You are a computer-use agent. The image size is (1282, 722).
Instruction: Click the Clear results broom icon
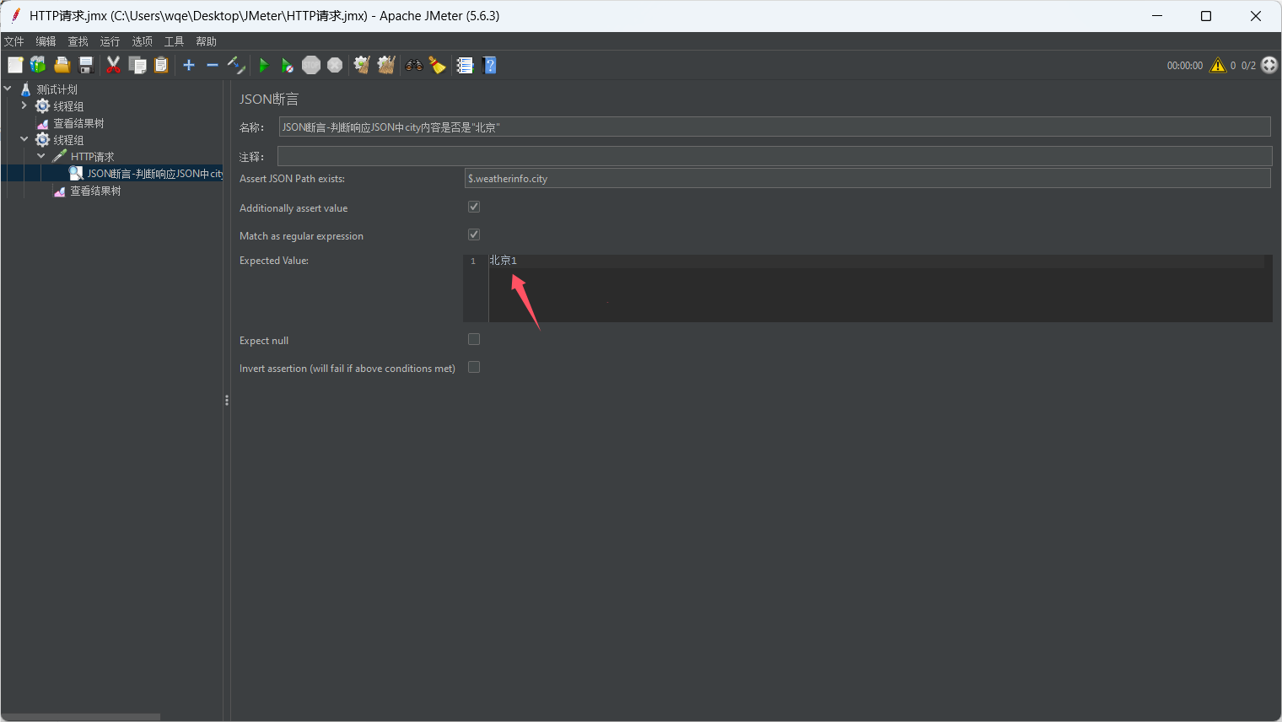point(362,65)
